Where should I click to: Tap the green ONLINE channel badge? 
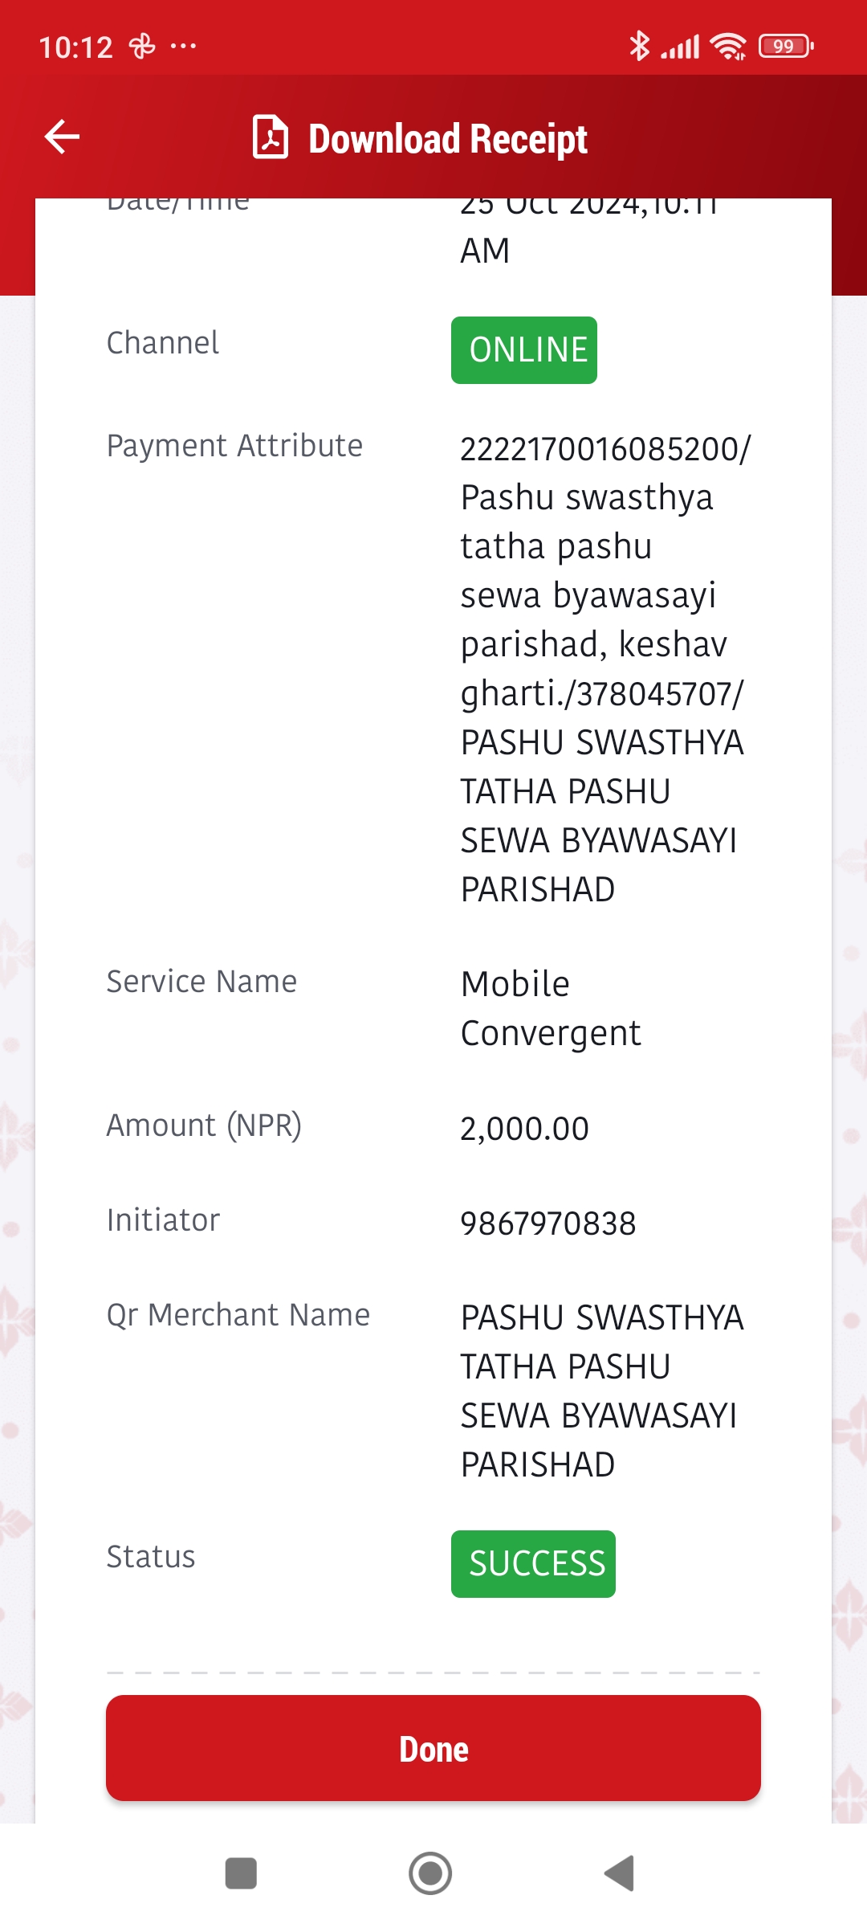524,350
